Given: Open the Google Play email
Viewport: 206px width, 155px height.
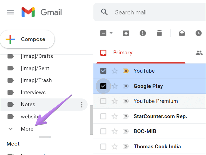Looking at the screenshot, I should pyautogui.click(x=150, y=86).
